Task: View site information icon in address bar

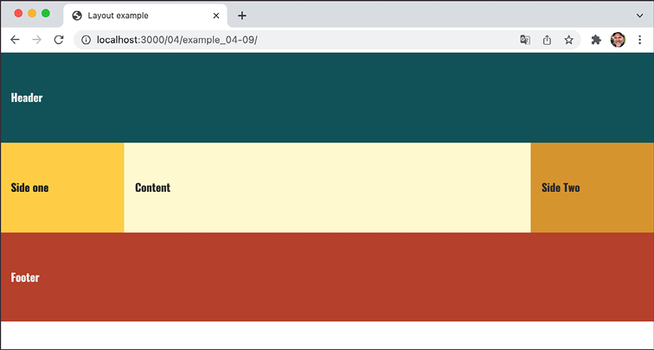Action: click(x=86, y=40)
